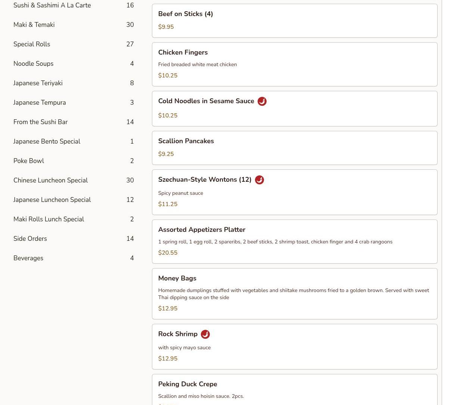The image size is (457, 405).
Task: Select Japanese Luncheon Special category
Action: click(74, 200)
